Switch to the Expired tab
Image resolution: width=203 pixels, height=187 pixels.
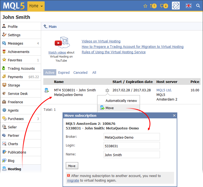[x=64, y=72]
